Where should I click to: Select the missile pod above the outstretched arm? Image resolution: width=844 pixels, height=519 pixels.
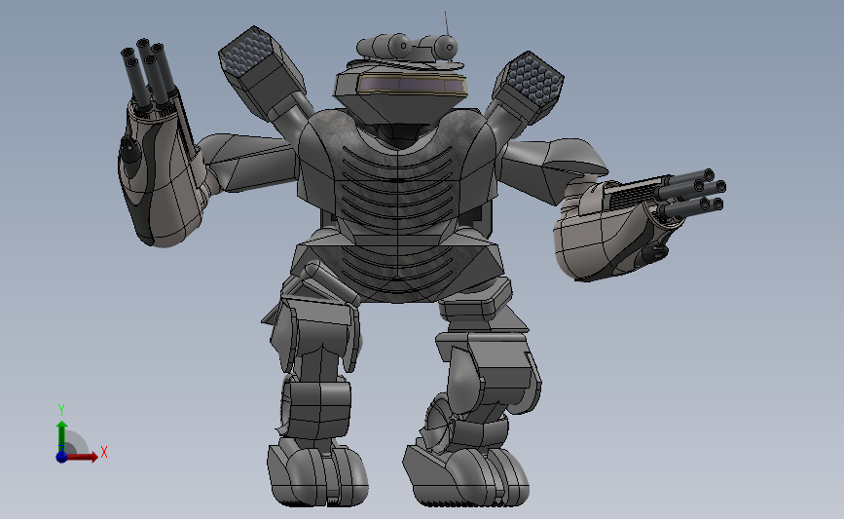tap(528, 89)
